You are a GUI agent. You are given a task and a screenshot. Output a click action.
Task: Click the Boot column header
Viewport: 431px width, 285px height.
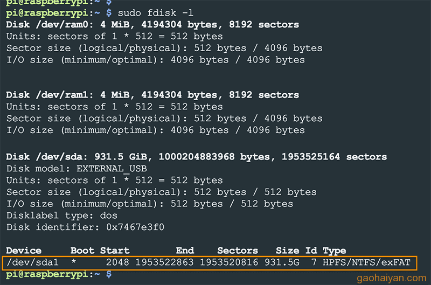tap(82, 251)
